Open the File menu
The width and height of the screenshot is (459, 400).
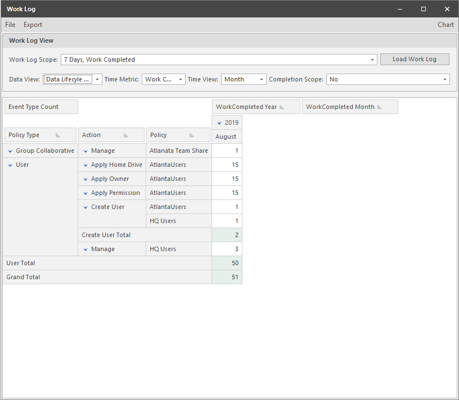click(x=10, y=25)
